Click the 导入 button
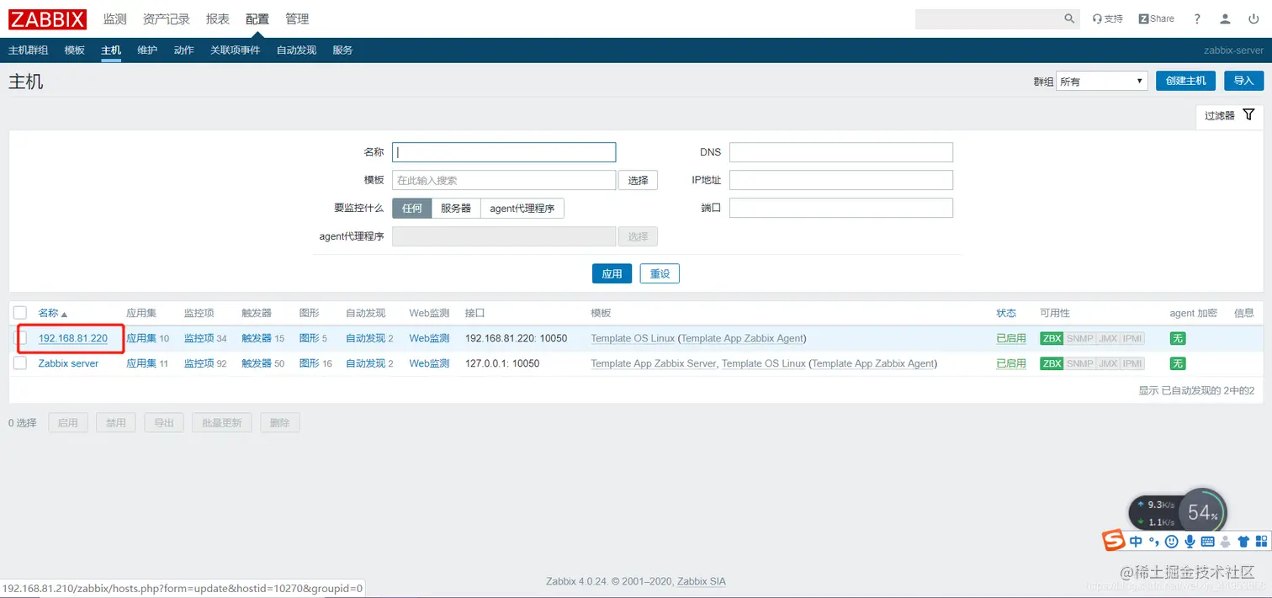The height and width of the screenshot is (598, 1272). [x=1243, y=81]
